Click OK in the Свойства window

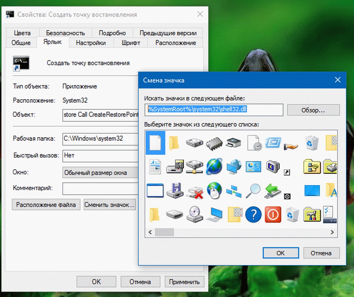[96, 282]
